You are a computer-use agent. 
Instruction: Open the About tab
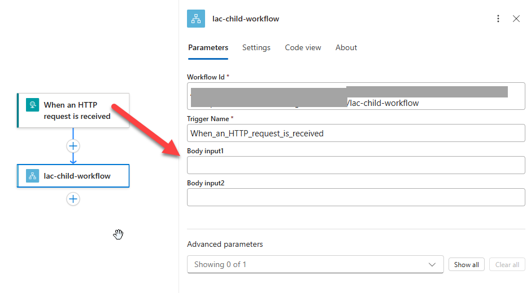pos(346,48)
